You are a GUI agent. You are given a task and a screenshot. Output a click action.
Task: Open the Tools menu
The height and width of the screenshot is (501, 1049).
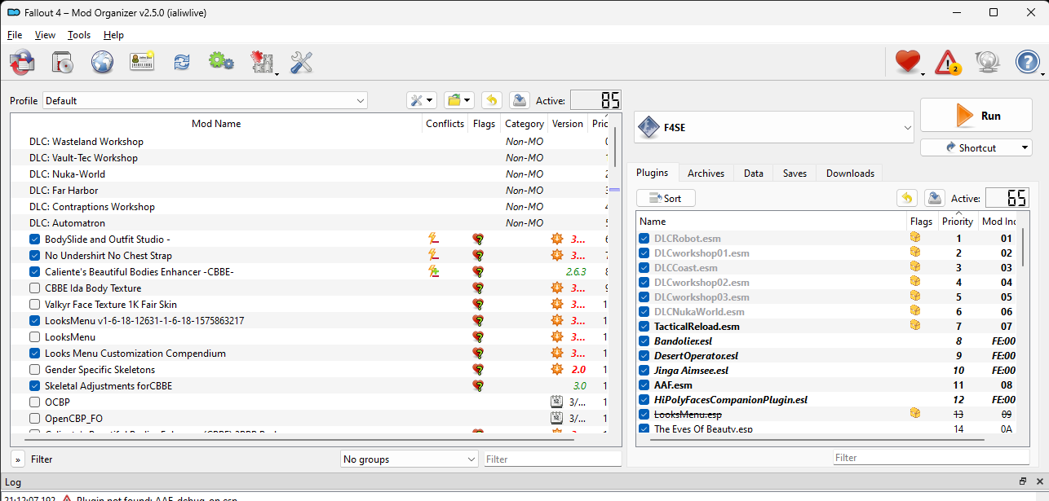(78, 35)
